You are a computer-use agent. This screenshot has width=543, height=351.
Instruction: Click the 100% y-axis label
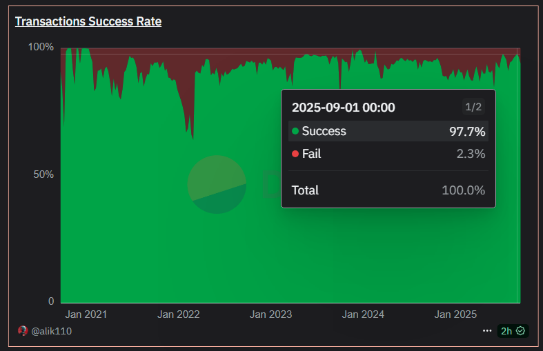[x=41, y=47]
